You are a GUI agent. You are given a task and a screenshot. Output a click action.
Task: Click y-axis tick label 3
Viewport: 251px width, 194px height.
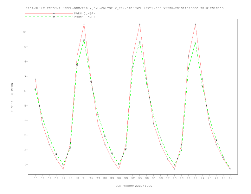click(25, 135)
